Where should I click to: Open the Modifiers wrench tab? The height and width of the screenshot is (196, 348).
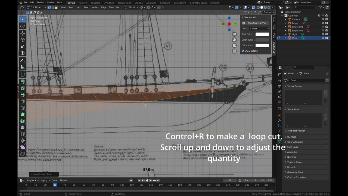[x=279, y=121]
